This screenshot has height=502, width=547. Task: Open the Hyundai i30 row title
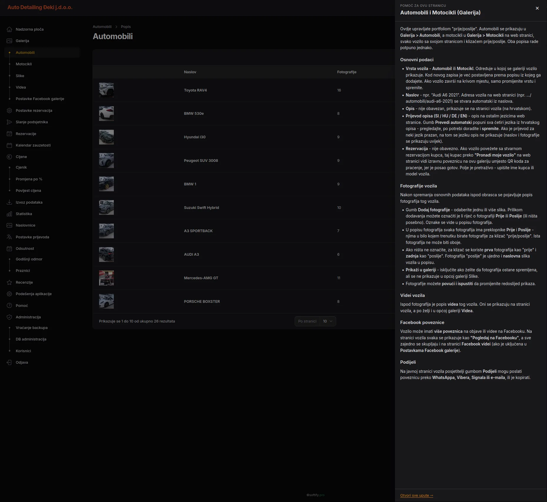(x=195, y=137)
